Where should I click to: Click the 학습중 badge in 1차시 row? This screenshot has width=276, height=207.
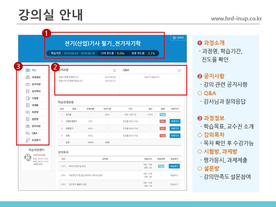pyautogui.click(x=161, y=166)
